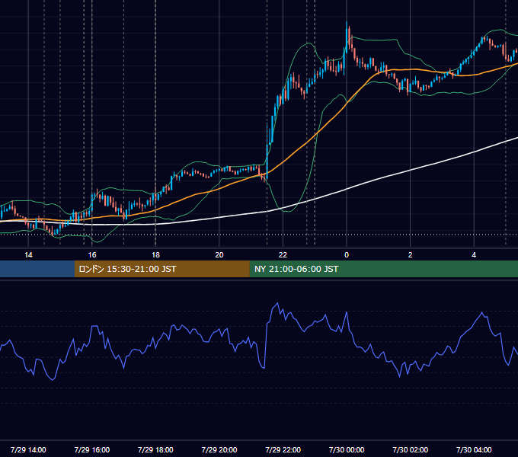Click the 7/30 00:00 time label

pyautogui.click(x=347, y=449)
